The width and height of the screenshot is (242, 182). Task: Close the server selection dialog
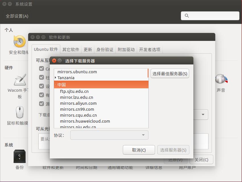pos(54,60)
